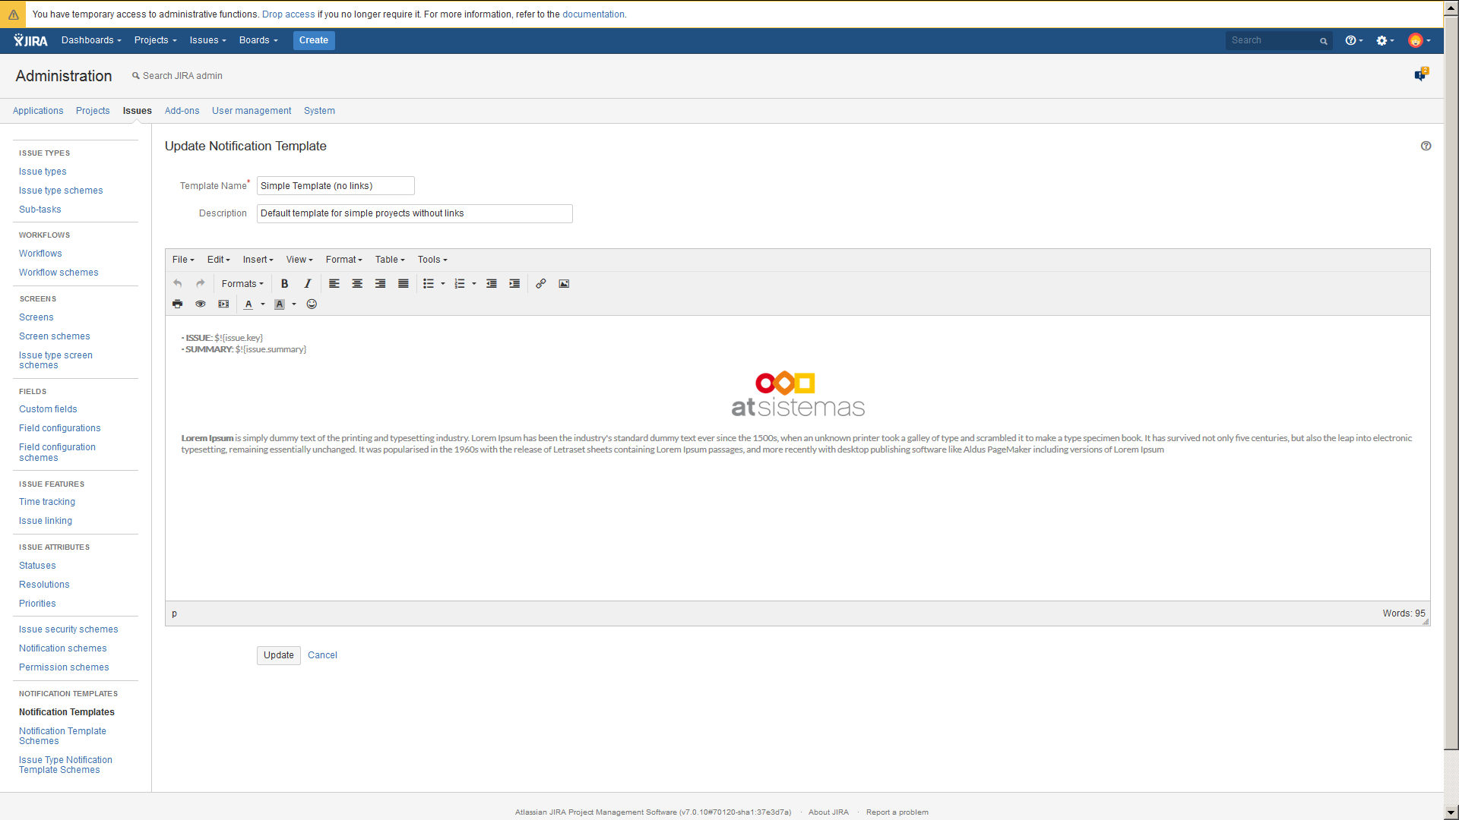Expand the bullet list style arrow
The image size is (1459, 820).
click(443, 284)
